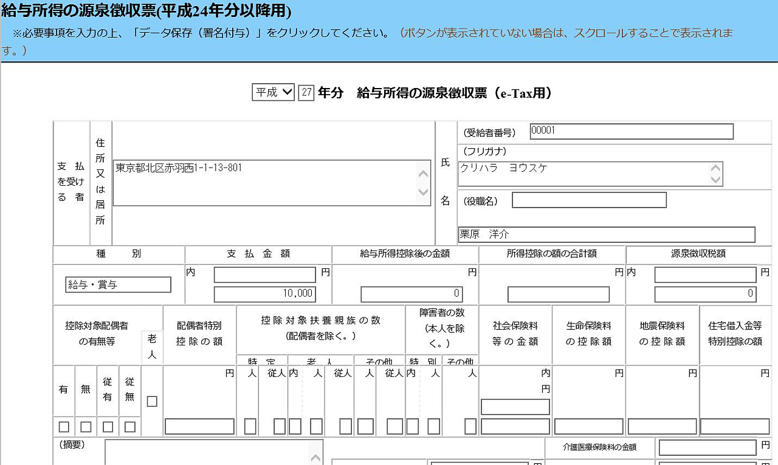The width and height of the screenshot is (778, 465).
Task: Check the 無 spouse deduction checkbox
Action: tap(85, 427)
